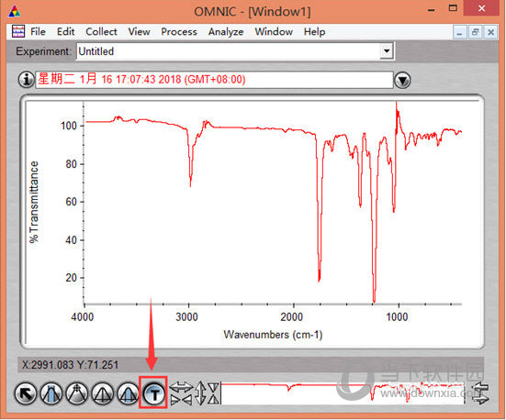Minimize the OMNIC application window
506x420 pixels.
(x=432, y=10)
